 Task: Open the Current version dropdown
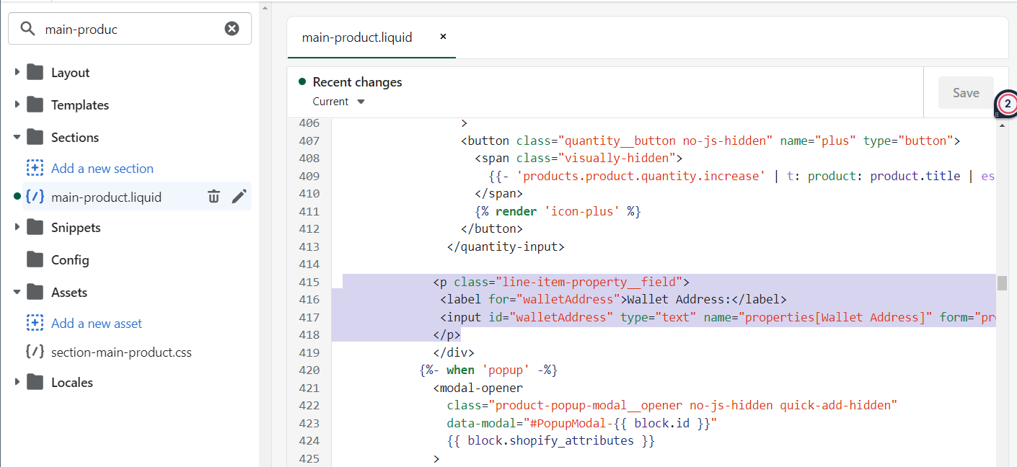(x=339, y=102)
